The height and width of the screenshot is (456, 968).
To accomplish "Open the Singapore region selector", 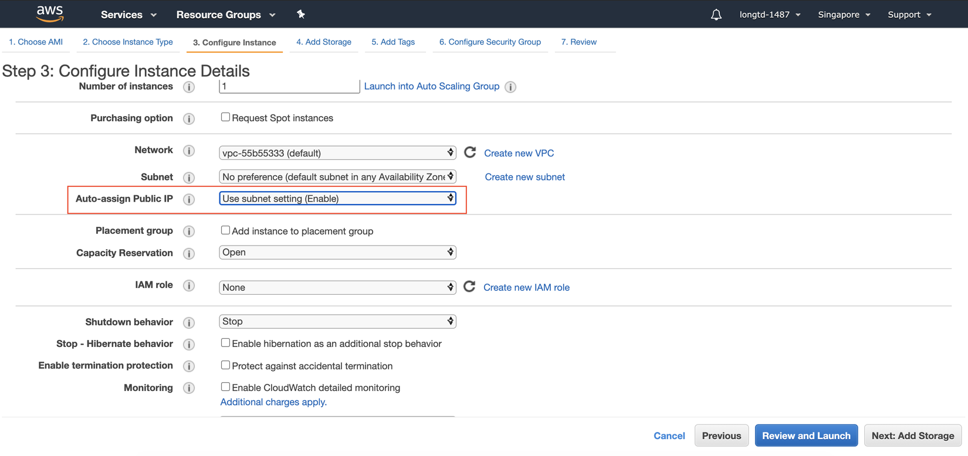I will (844, 15).
